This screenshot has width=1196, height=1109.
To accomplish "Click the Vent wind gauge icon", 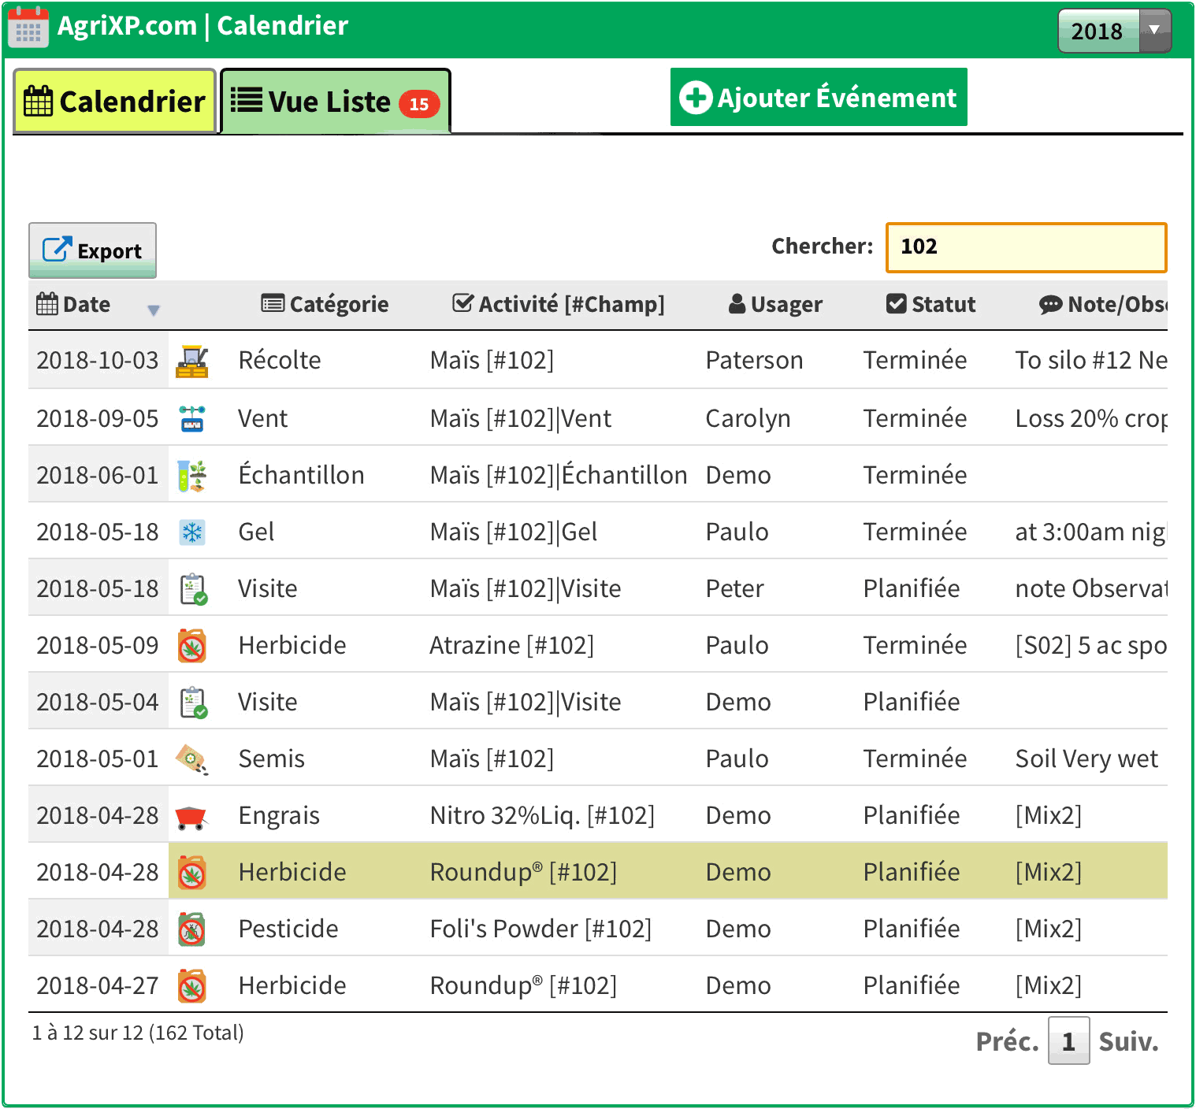I will click(192, 418).
